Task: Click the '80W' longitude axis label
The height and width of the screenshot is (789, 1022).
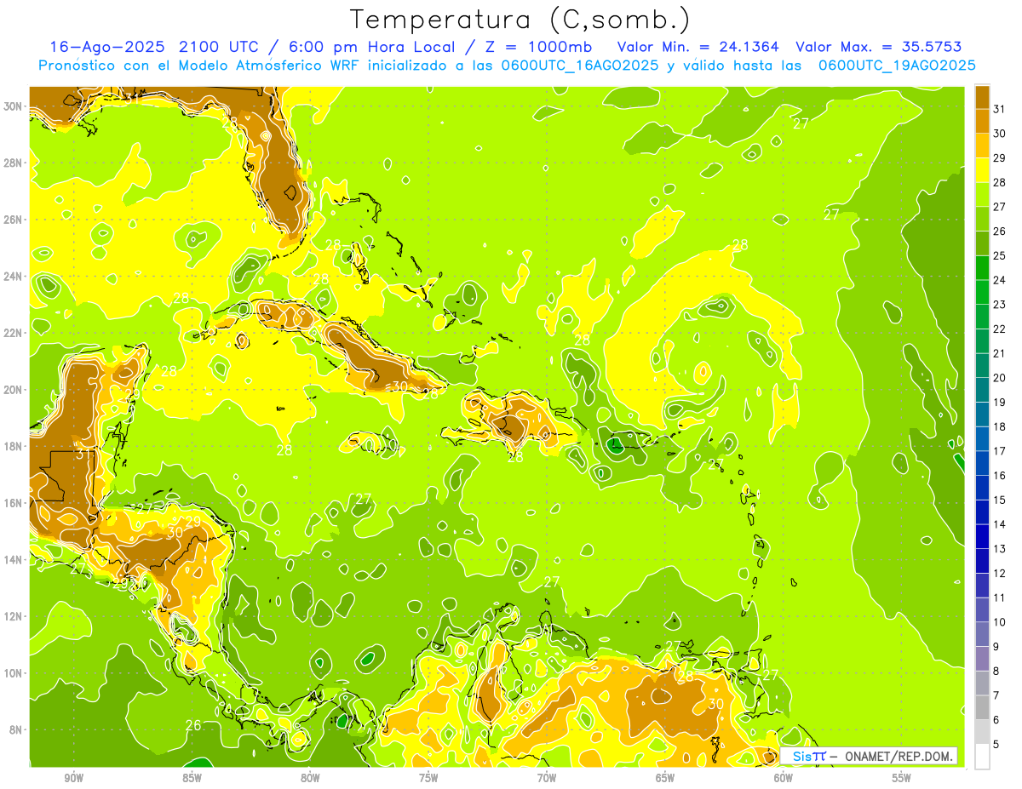Action: tap(310, 777)
